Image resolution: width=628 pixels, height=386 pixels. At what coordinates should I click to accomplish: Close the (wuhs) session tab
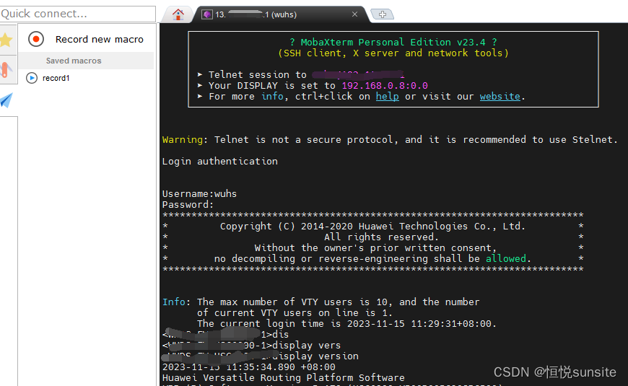point(354,14)
